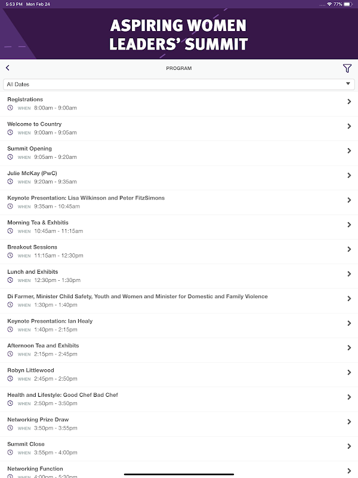Select Keynote Presentation: Ian Healy item

click(x=50, y=321)
